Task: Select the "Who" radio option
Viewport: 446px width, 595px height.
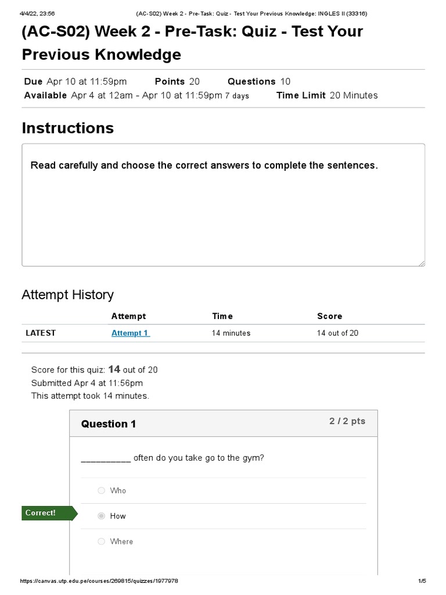Action: click(102, 490)
